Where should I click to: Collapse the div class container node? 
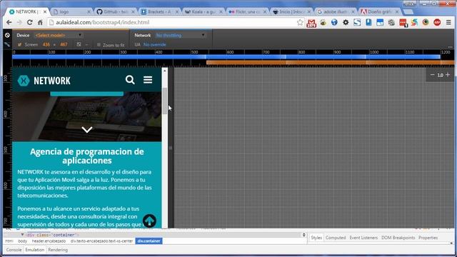point(22,235)
